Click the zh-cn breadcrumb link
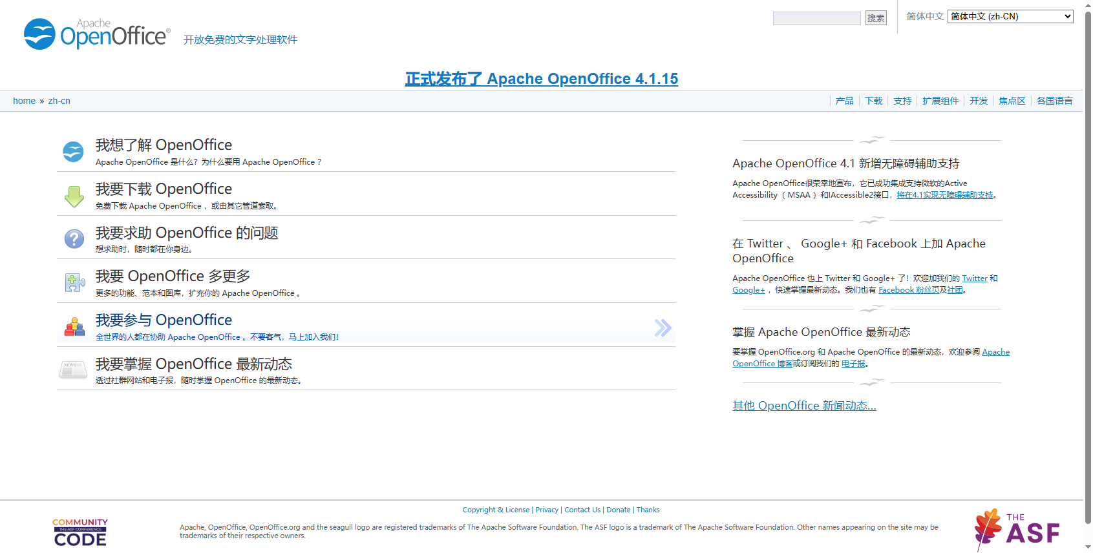This screenshot has height=553, width=1093. [59, 101]
